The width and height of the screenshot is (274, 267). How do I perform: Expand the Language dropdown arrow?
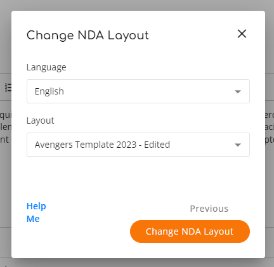[x=238, y=91]
